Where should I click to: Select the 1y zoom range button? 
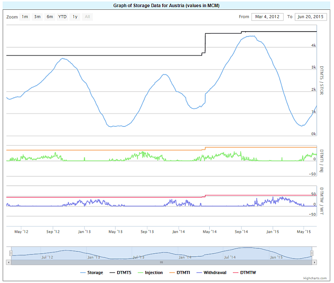click(x=75, y=17)
